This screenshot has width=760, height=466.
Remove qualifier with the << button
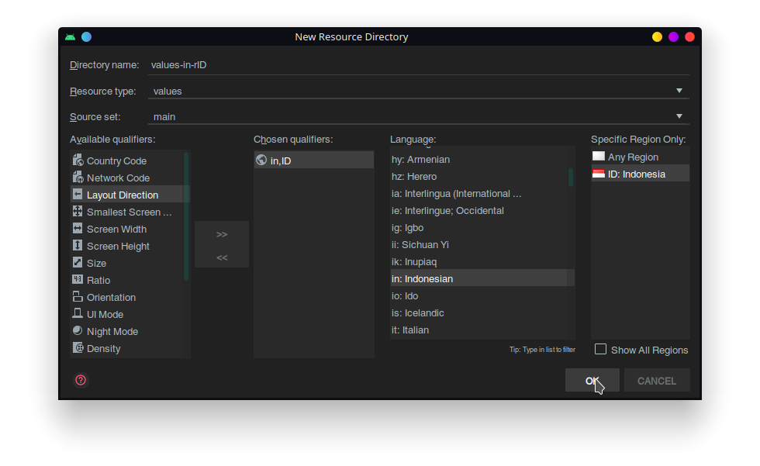pos(222,257)
